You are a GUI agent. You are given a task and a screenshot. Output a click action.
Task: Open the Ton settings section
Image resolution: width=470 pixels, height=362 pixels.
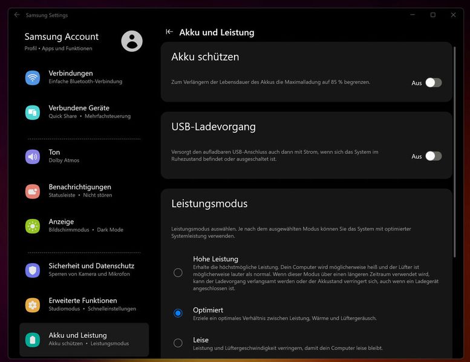84,157
